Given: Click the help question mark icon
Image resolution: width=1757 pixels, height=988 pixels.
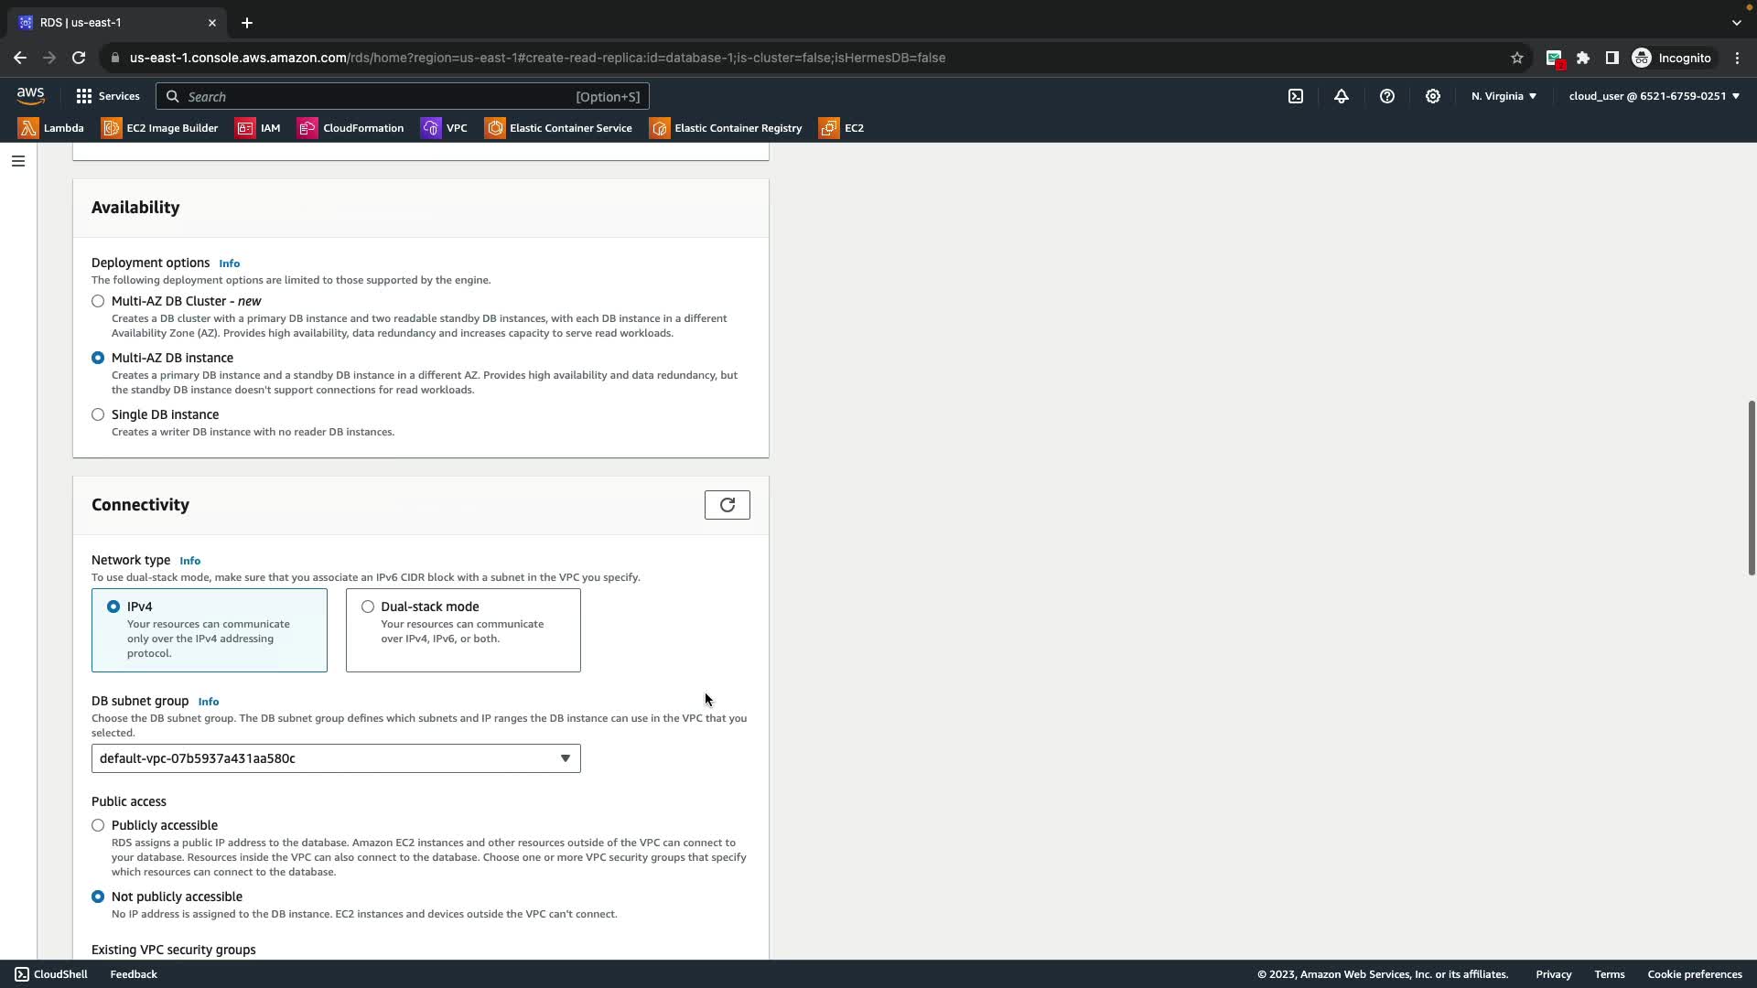Looking at the screenshot, I should pos(1387,96).
